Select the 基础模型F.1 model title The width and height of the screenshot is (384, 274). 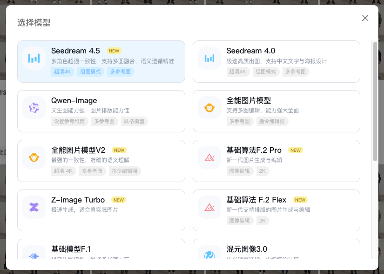(71, 249)
